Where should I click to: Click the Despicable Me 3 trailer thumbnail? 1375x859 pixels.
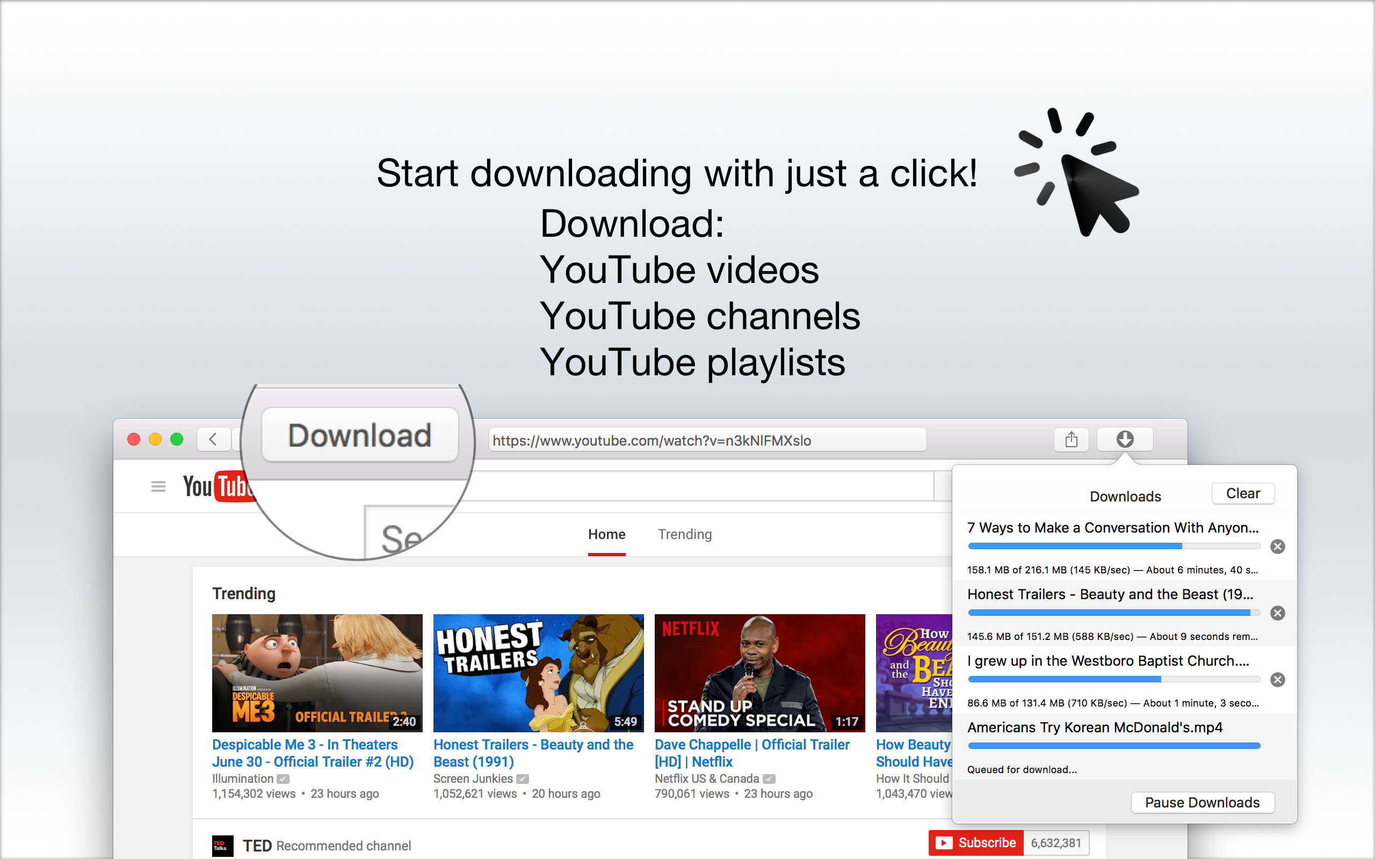tap(316, 673)
